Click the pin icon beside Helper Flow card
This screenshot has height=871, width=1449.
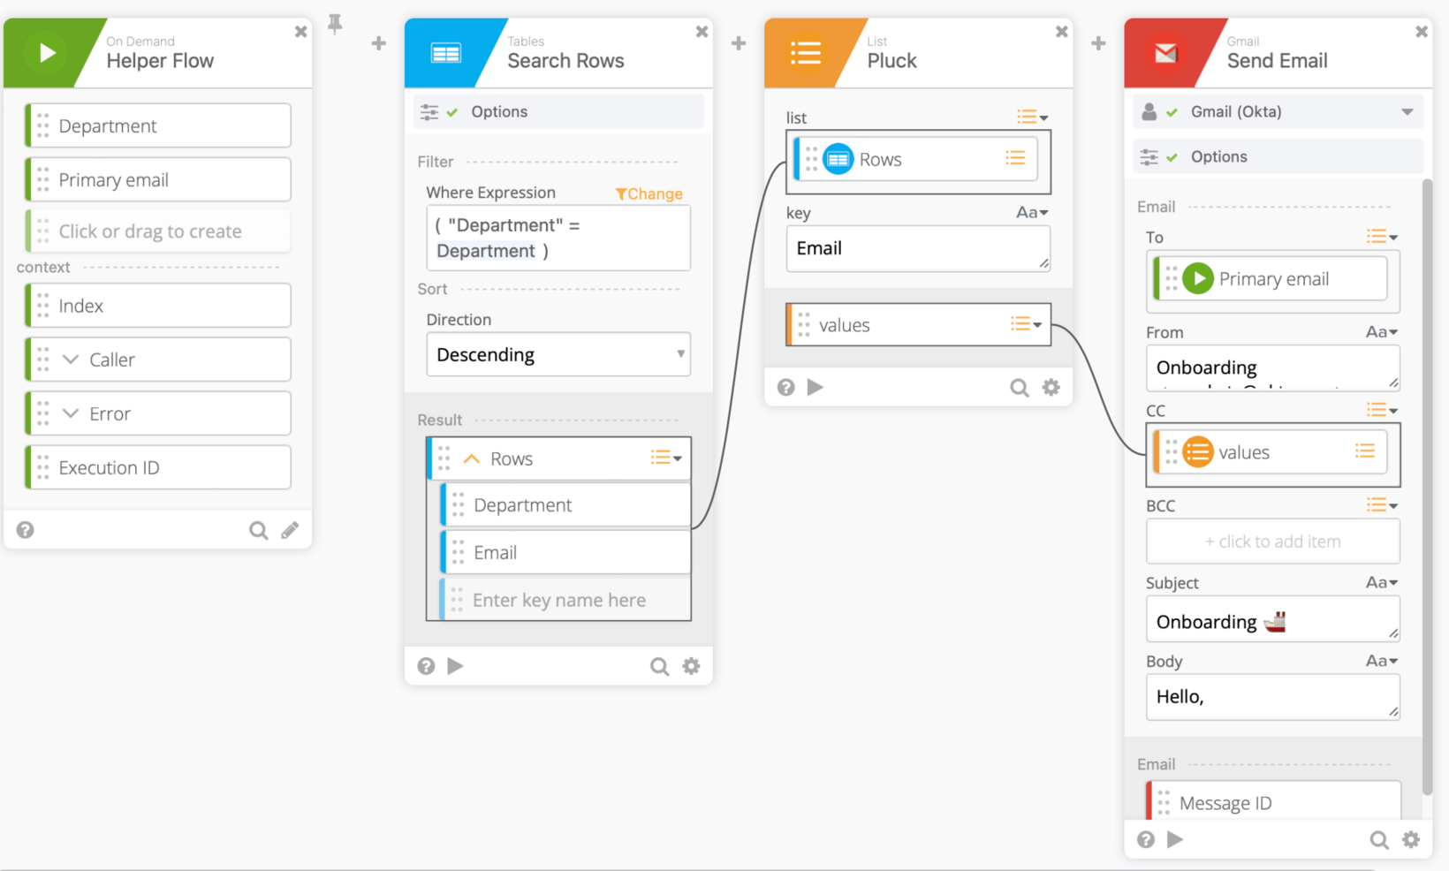click(335, 24)
